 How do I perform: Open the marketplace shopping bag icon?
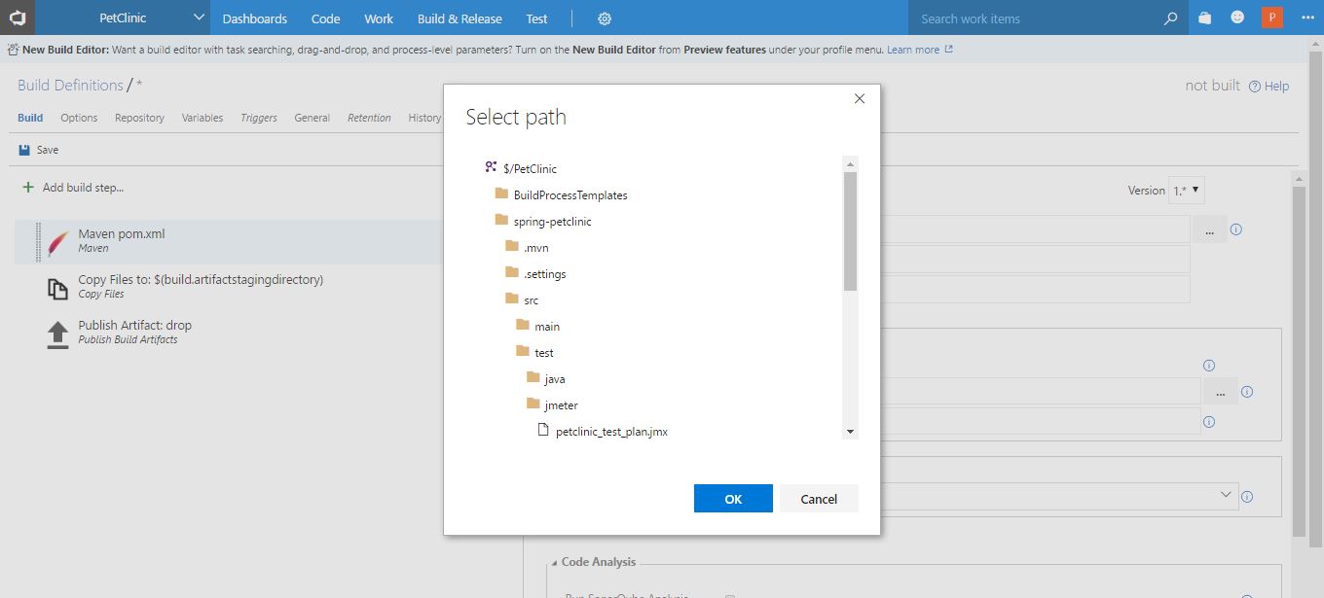pos(1205,18)
